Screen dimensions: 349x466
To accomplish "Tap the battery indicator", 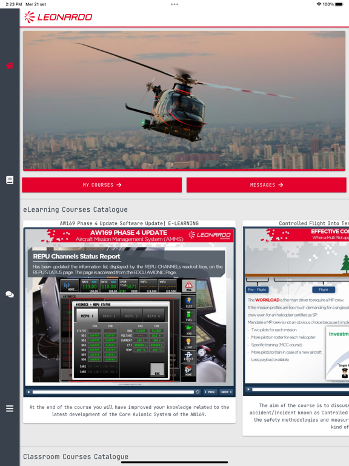I will click(339, 4).
